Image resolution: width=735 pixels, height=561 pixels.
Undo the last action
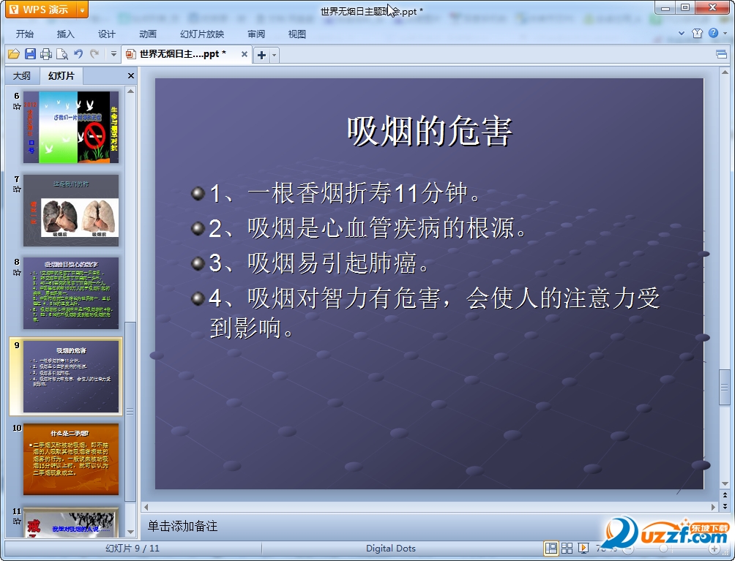pyautogui.click(x=78, y=54)
